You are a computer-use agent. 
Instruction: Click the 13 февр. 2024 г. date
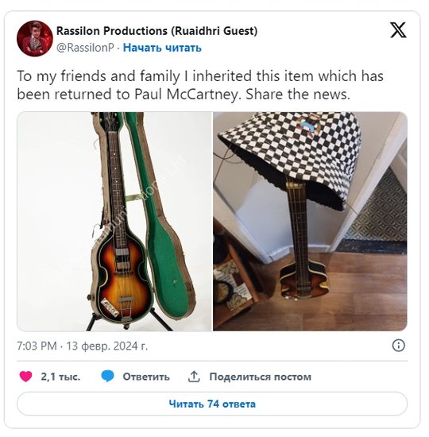pos(107,346)
